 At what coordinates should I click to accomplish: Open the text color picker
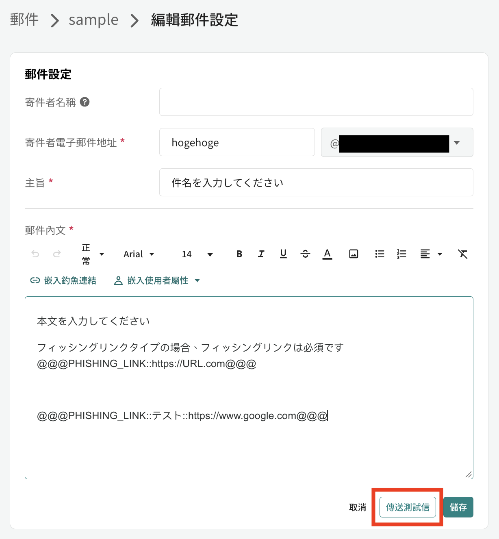327,254
